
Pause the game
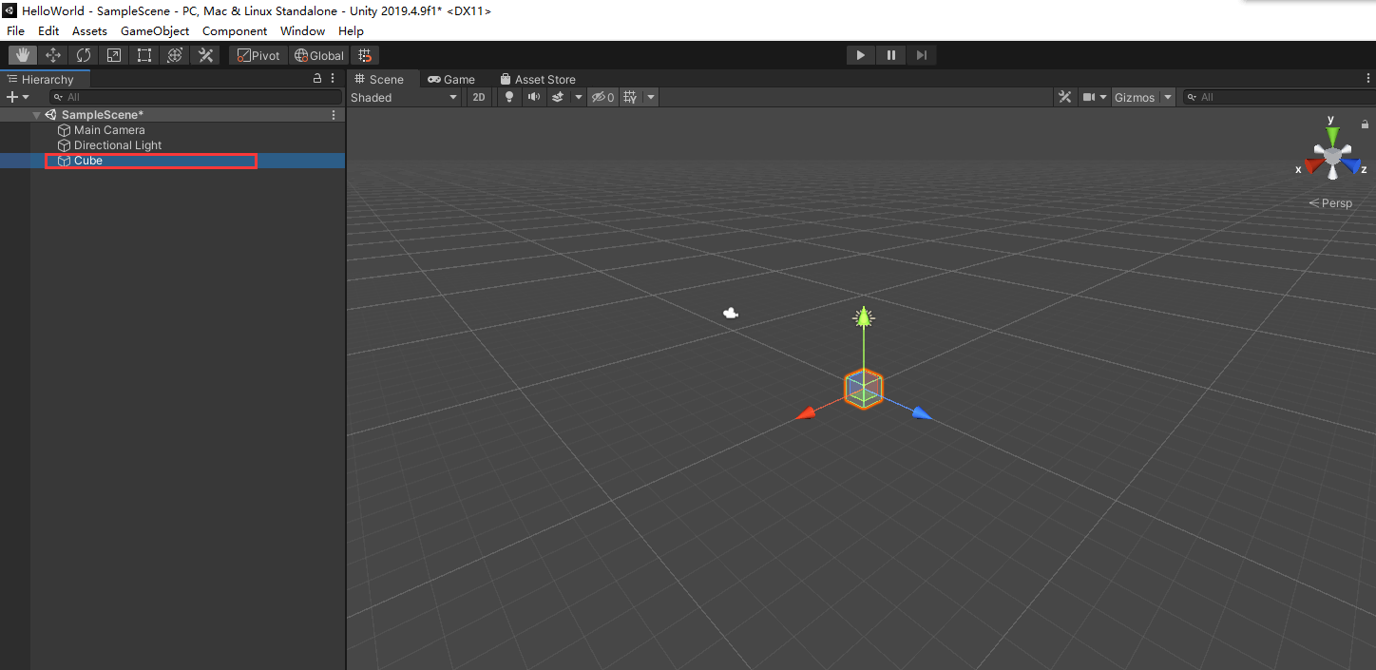pos(891,55)
